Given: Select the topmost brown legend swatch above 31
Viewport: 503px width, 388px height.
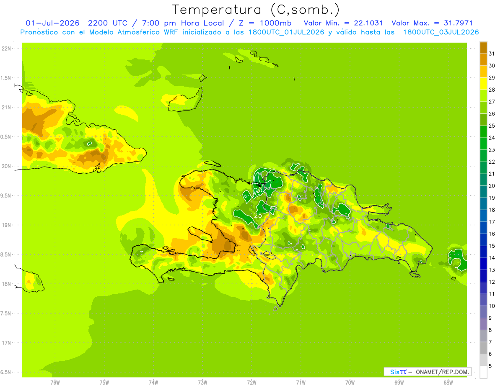Looking at the screenshot, I should pyautogui.click(x=483, y=48).
